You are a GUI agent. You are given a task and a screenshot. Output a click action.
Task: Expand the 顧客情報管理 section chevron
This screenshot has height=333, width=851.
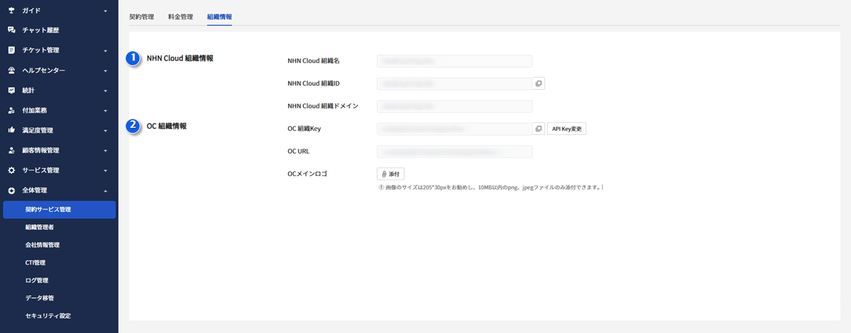point(106,151)
